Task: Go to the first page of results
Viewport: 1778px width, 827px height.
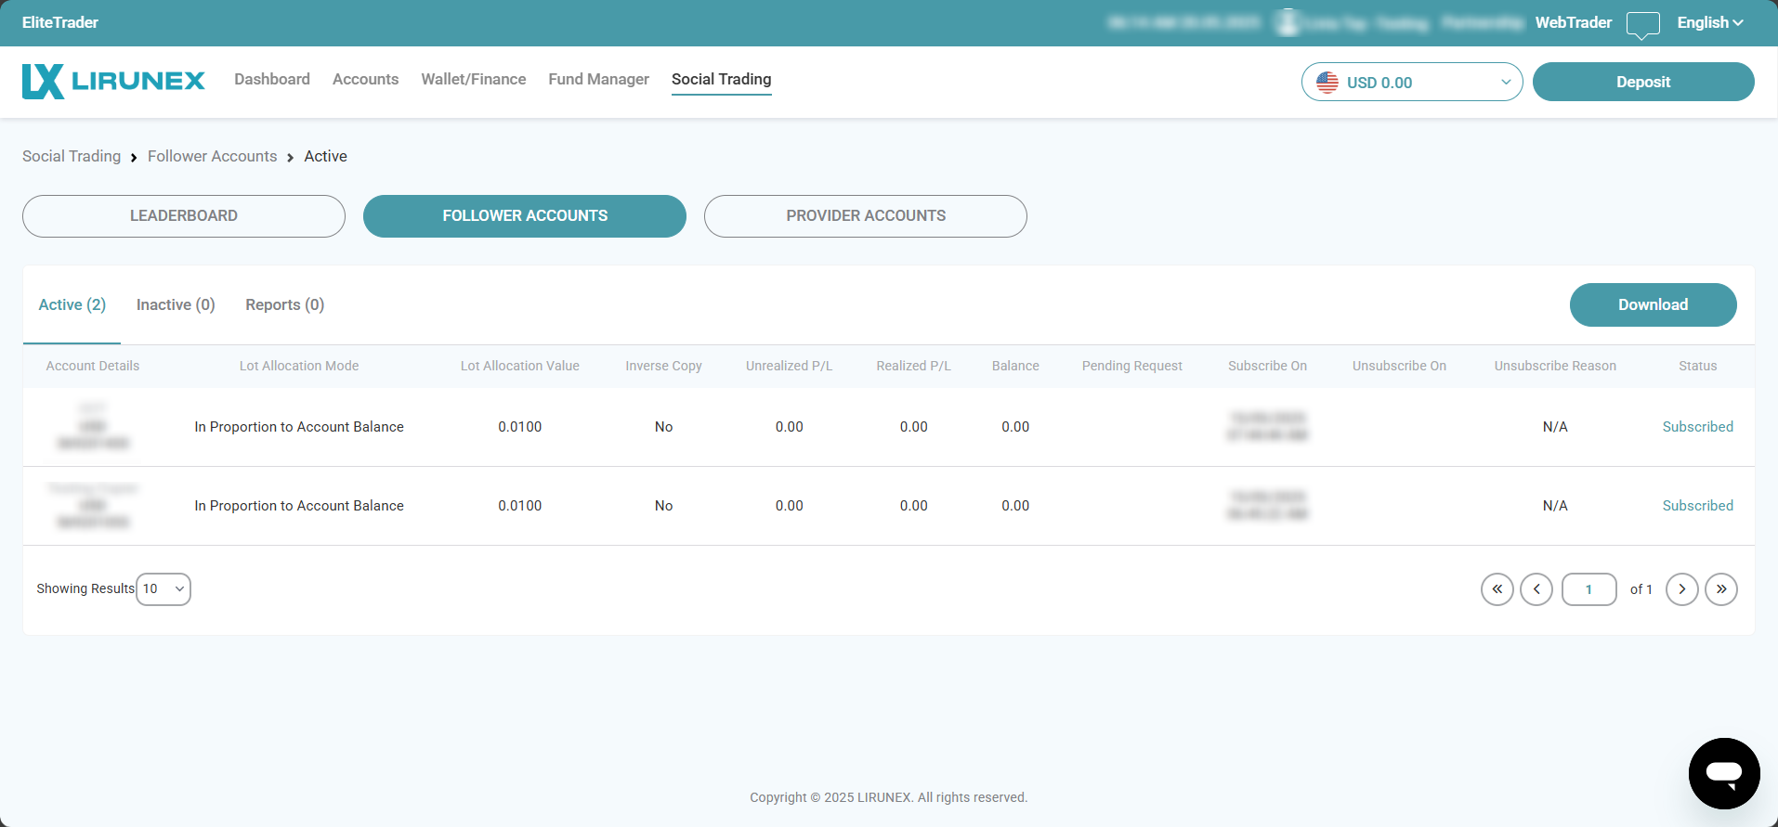Action: [x=1497, y=589]
